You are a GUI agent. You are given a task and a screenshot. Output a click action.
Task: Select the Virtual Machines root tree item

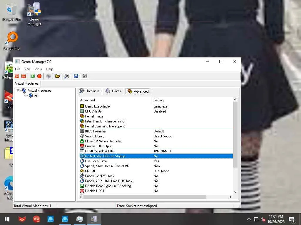[40, 91]
